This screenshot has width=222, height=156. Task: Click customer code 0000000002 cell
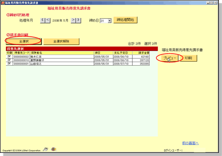click(x=21, y=56)
